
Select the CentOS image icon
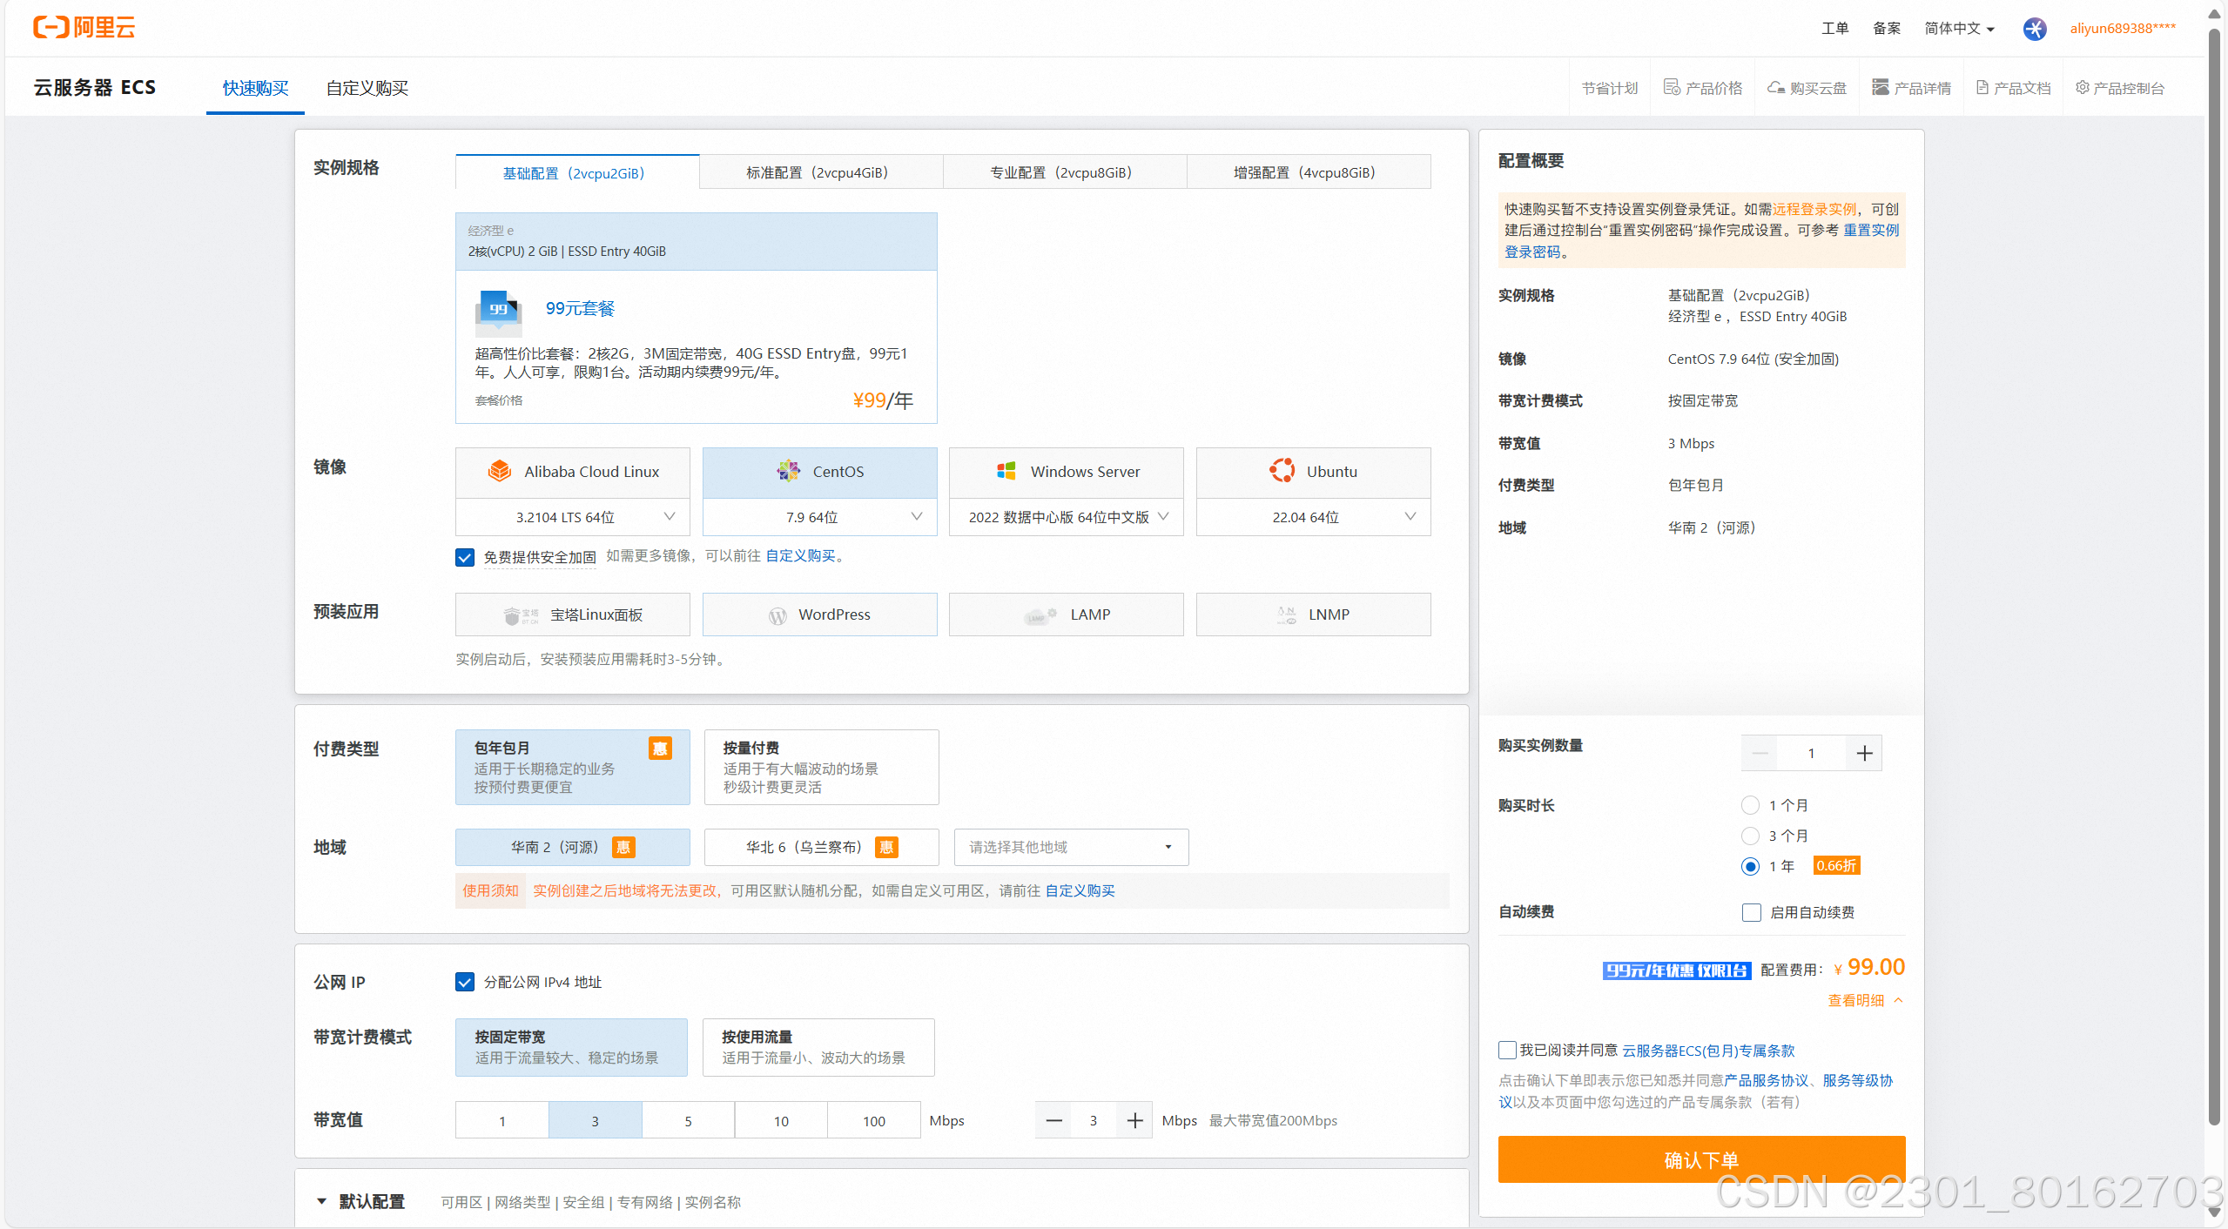pyautogui.click(x=788, y=471)
